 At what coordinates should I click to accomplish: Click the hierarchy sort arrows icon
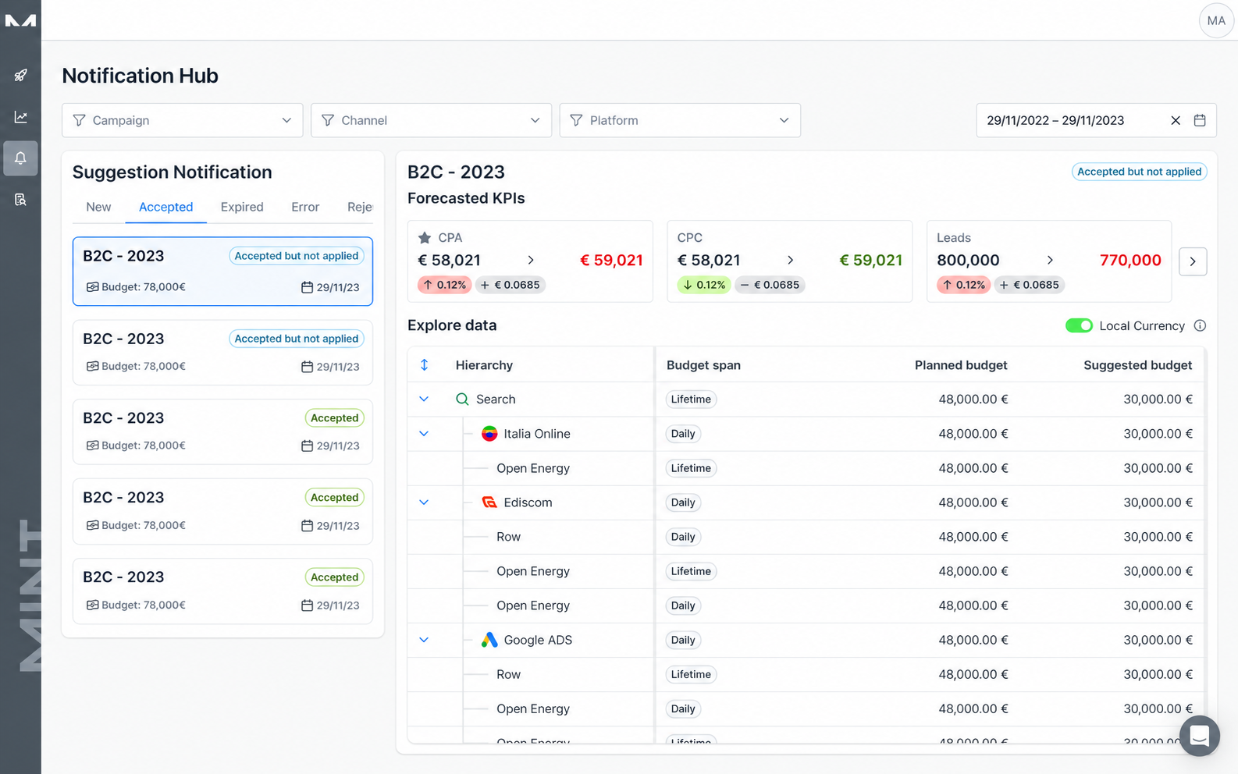425,365
